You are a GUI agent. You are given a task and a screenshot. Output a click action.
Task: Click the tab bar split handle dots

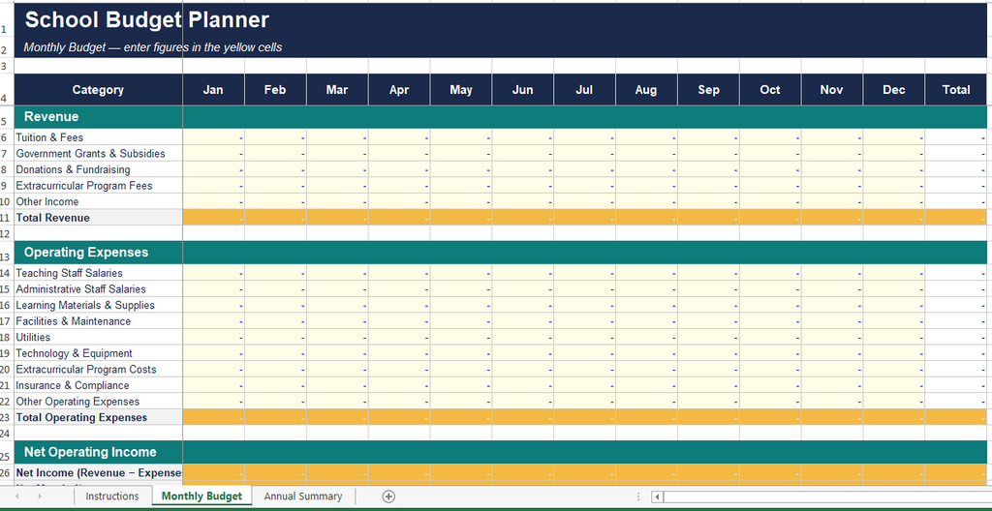[x=638, y=497]
